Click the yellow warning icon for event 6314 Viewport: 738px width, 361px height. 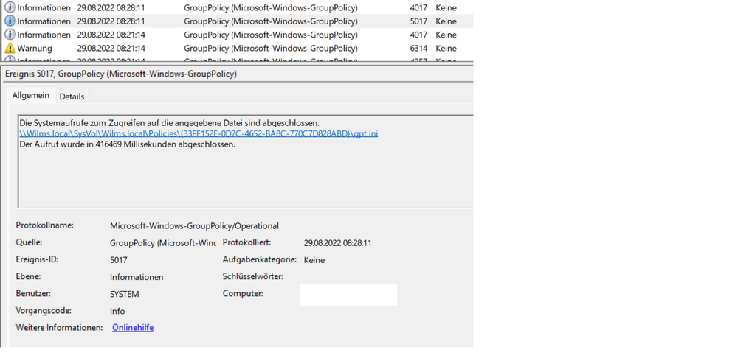10,49
